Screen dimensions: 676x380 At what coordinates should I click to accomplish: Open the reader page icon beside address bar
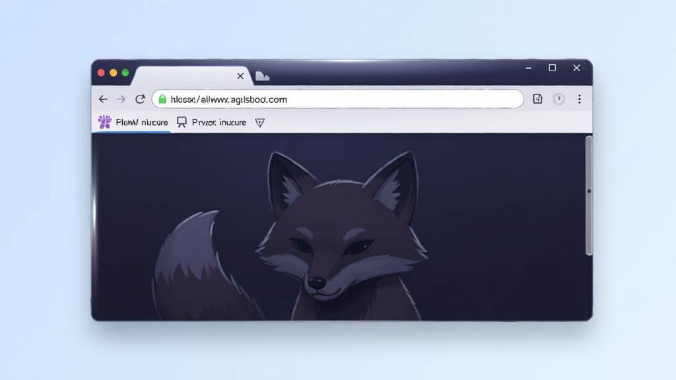(537, 99)
